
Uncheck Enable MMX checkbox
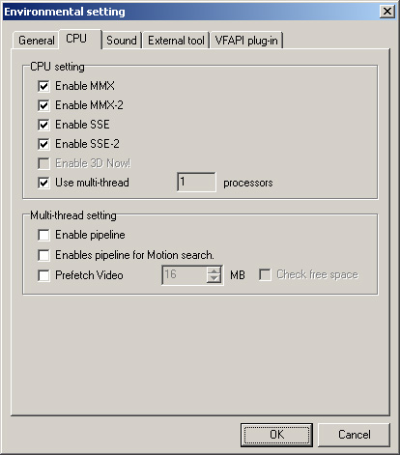click(43, 86)
